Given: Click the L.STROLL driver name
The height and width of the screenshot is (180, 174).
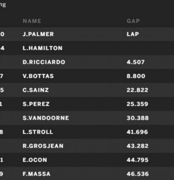Looking at the screenshot, I should coord(38,132).
